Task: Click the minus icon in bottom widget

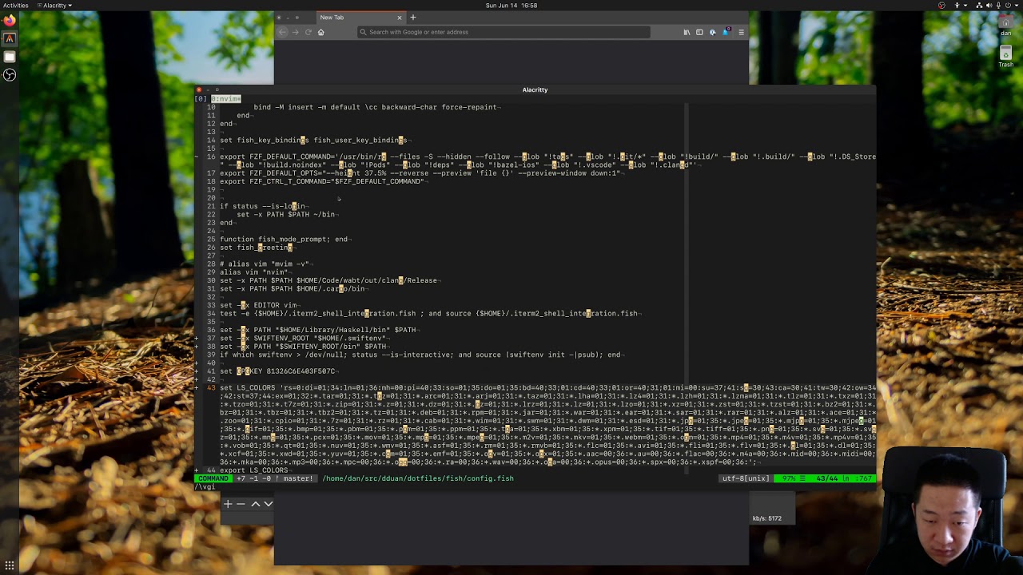Action: (x=241, y=504)
